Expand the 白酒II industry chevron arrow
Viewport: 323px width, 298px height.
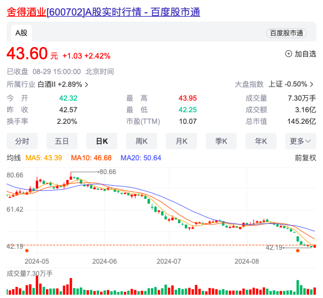tap(86, 85)
